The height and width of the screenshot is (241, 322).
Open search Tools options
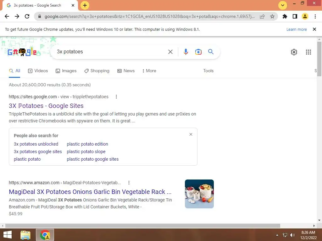click(x=208, y=71)
